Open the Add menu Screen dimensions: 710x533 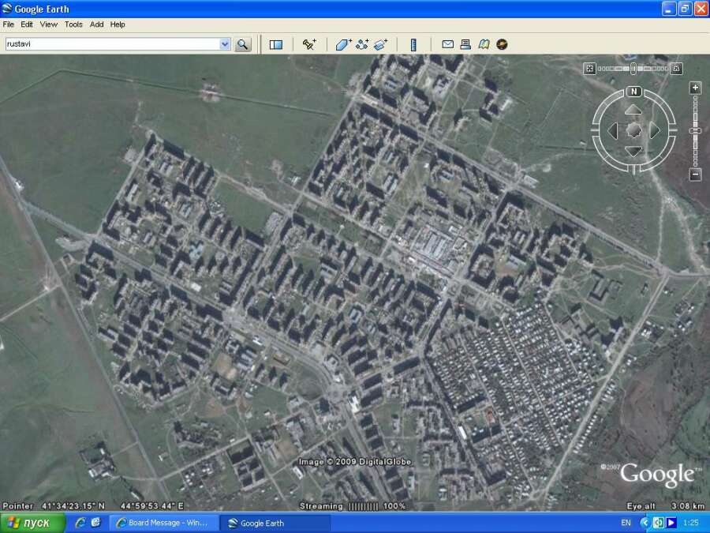(x=96, y=24)
